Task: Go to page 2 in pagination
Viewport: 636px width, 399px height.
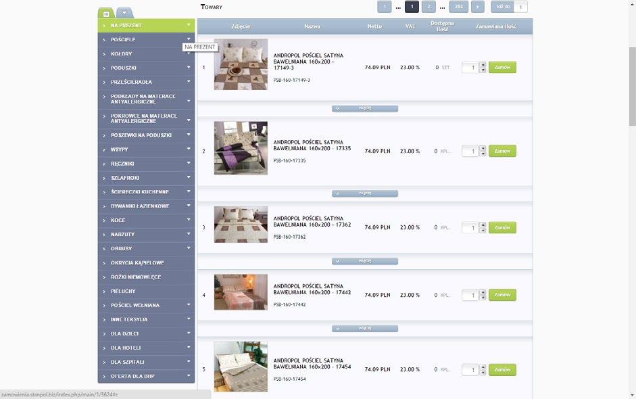Action: 429,7
